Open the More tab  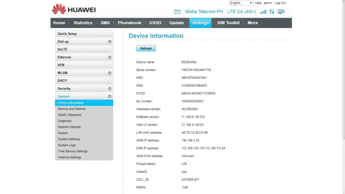(253, 23)
